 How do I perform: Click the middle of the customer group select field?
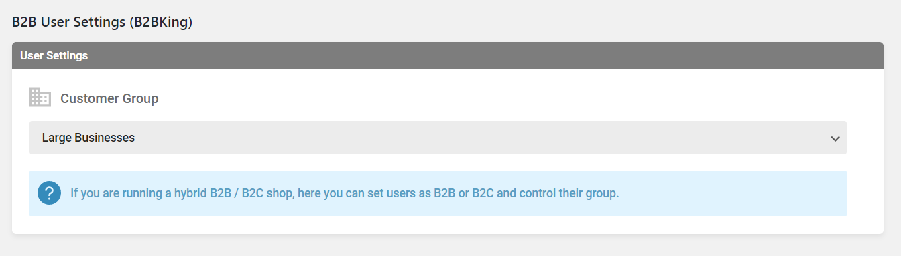(x=438, y=138)
